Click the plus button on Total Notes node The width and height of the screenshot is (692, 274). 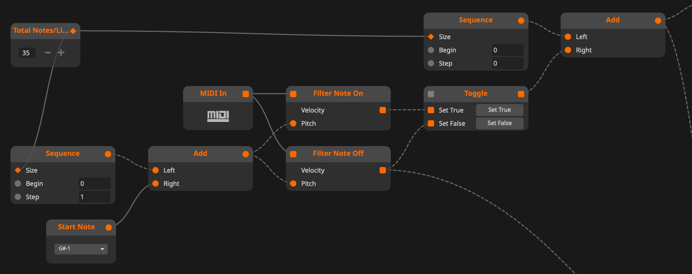61,53
